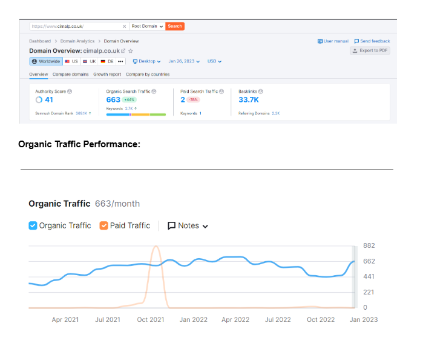The width and height of the screenshot is (423, 343).
Task: Open more countries ellipsis menu
Action: [x=120, y=61]
